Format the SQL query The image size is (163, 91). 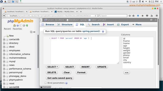point(81,73)
